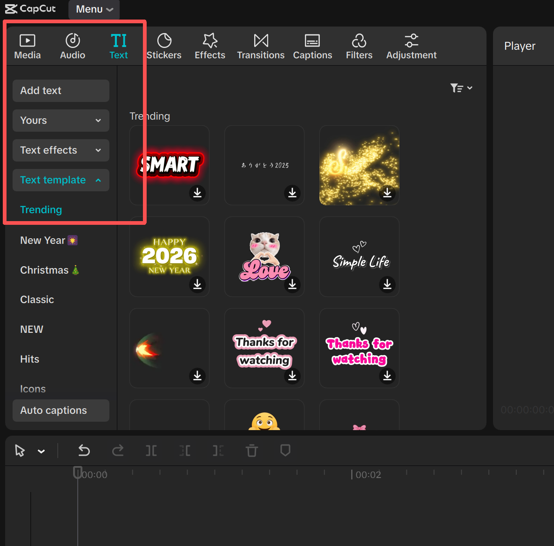Click the Add text button
This screenshot has width=554, height=546.
click(x=61, y=91)
